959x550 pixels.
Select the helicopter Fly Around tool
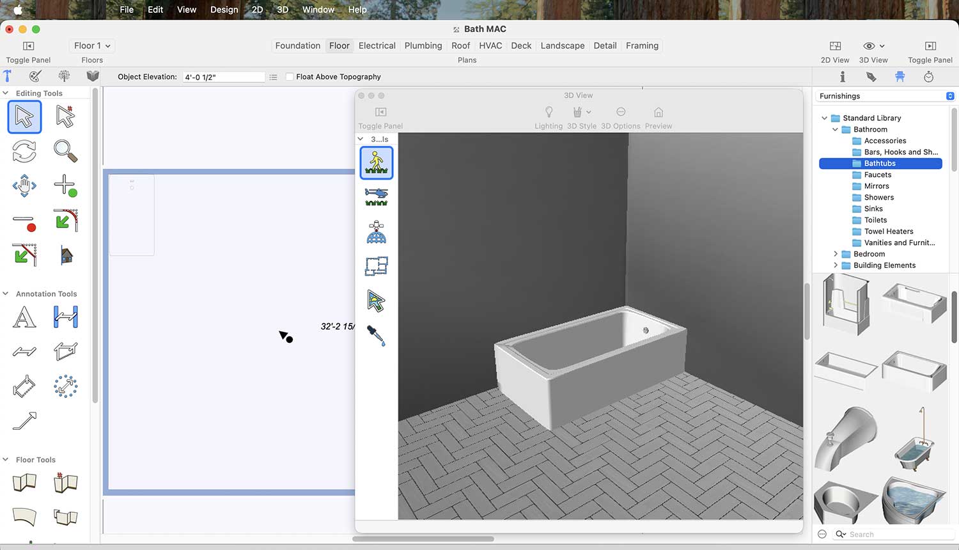point(376,197)
